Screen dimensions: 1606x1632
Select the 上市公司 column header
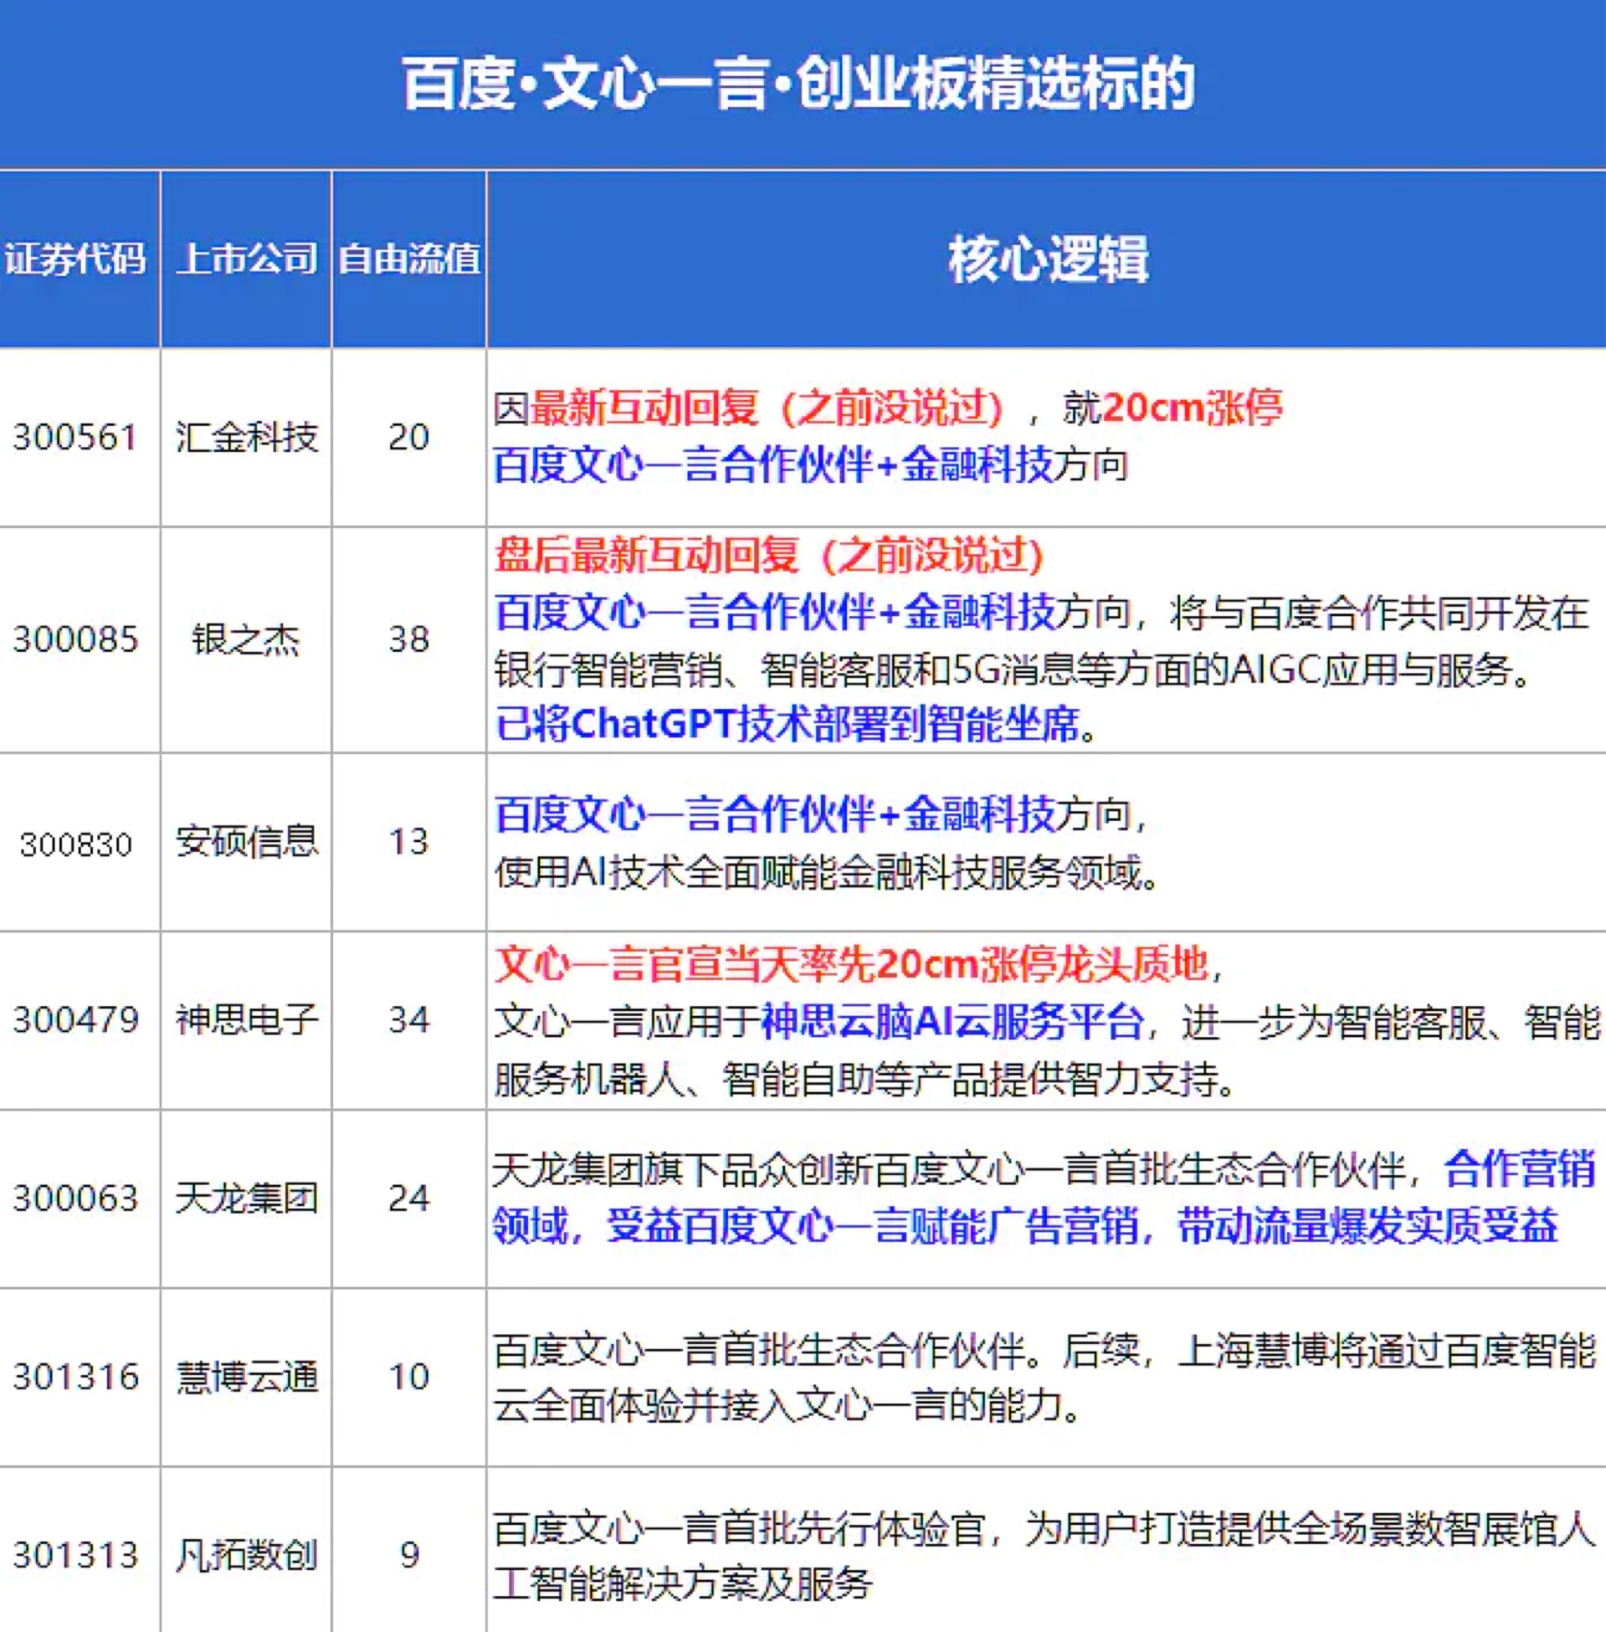[246, 258]
